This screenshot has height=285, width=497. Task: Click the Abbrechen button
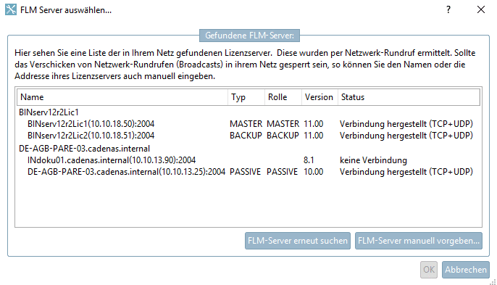coord(466,270)
